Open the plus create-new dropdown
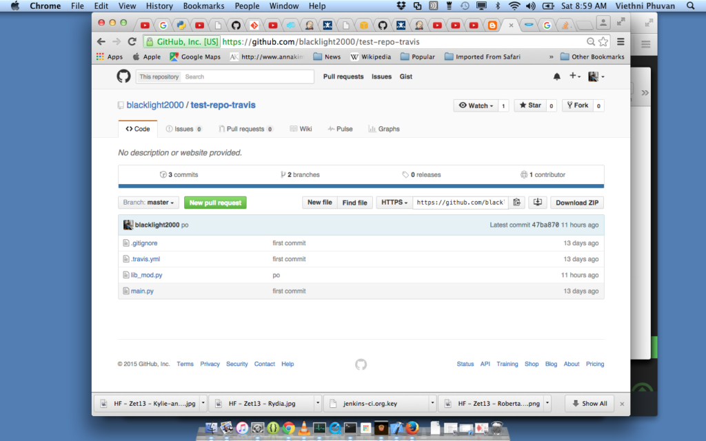Viewport: 706px width, 441px height. pyautogui.click(x=575, y=76)
